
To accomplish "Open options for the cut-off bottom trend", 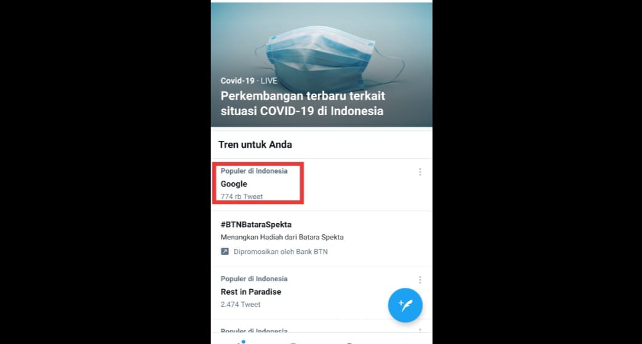I will pyautogui.click(x=420, y=331).
